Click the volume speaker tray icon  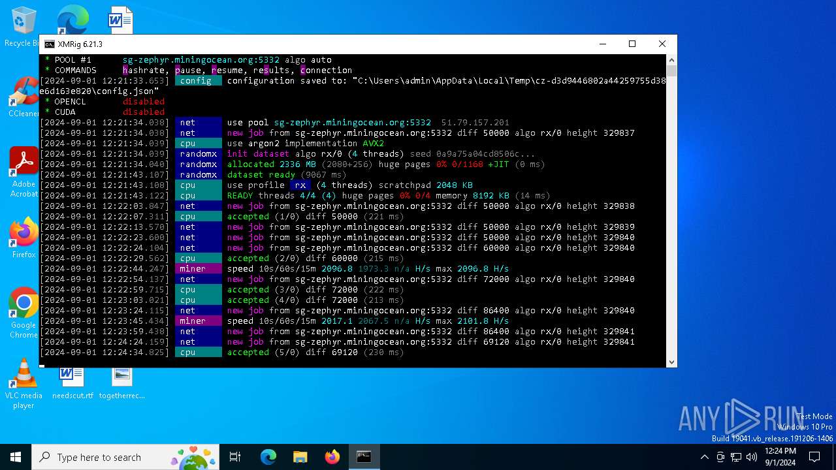(752, 457)
